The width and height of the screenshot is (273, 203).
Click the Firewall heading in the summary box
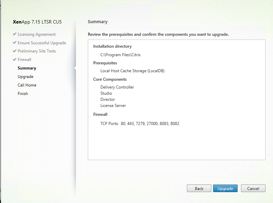(x=100, y=114)
